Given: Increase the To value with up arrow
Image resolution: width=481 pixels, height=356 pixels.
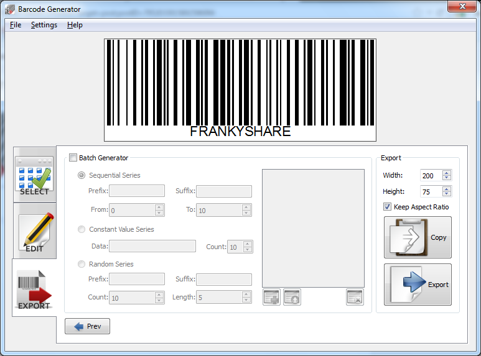Looking at the screenshot, I should tap(246, 208).
